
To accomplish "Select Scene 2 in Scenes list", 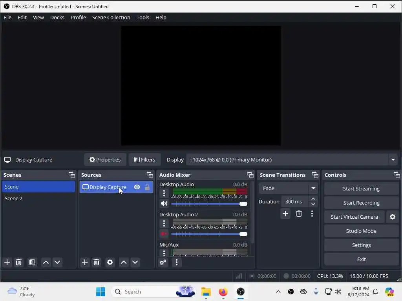I will click(x=38, y=198).
